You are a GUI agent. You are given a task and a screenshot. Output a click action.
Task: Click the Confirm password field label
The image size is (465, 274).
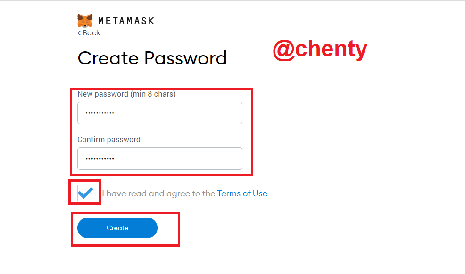(109, 139)
